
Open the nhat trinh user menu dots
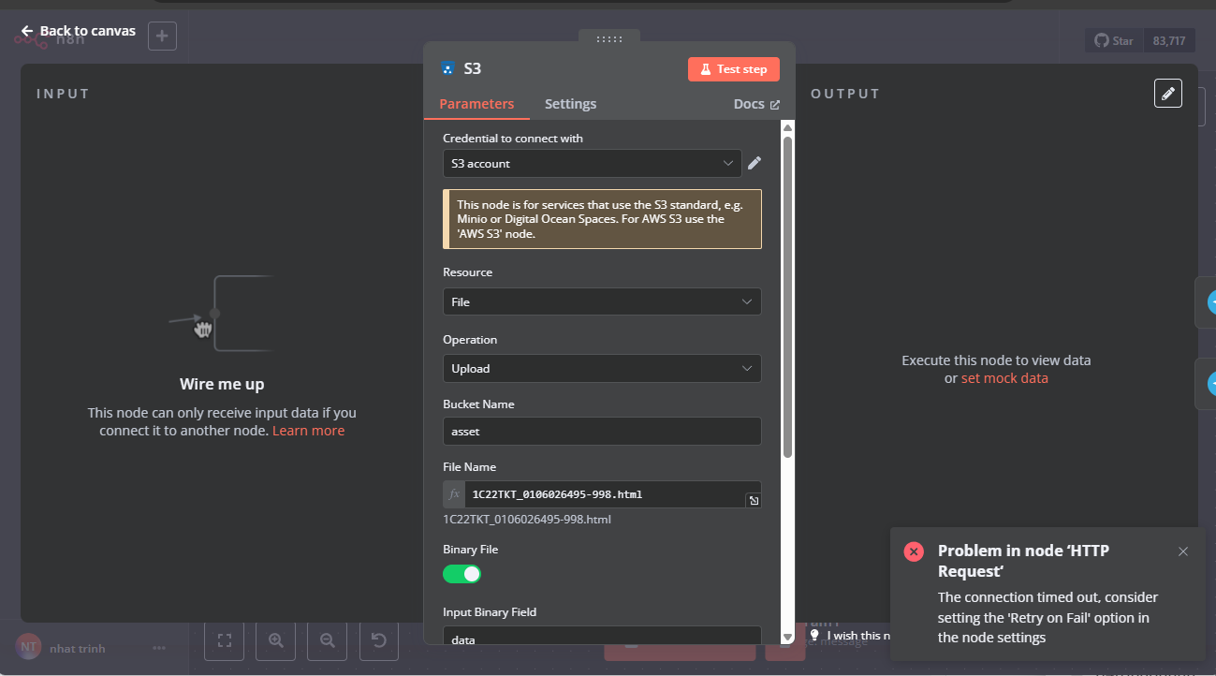[x=159, y=648]
